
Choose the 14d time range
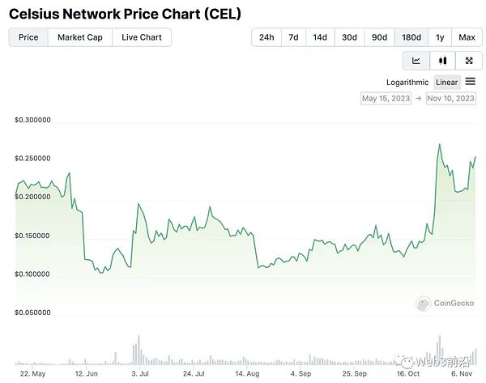[x=320, y=37]
